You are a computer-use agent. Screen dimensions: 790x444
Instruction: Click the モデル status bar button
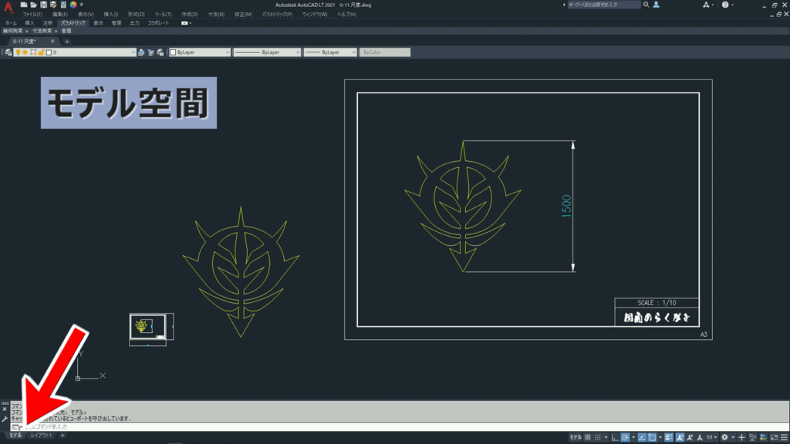(576, 438)
